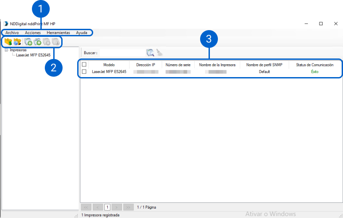Click the greyed-out last printer toolbar icon
Image resolution: width=343 pixels, height=218 pixels.
click(x=55, y=42)
